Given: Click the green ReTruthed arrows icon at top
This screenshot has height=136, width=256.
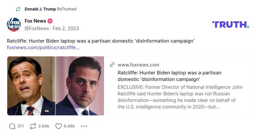Looking at the screenshot, I should tap(18, 9).
